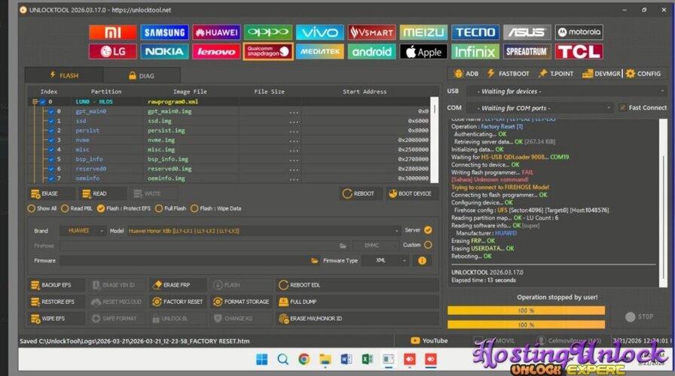Switch to the DIAG tab
The image size is (675, 376).
pos(142,75)
